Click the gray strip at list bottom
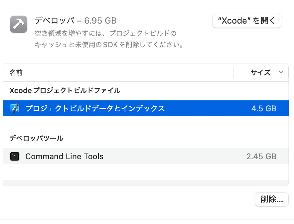This screenshot has height=224, width=294. click(x=145, y=183)
